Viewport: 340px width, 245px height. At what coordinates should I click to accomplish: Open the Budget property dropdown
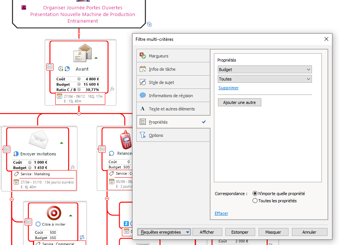coord(265,70)
